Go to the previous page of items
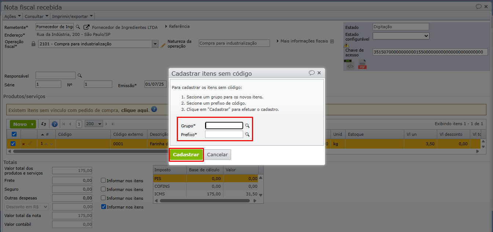493x232 pixels. pyautogui.click(x=70, y=124)
